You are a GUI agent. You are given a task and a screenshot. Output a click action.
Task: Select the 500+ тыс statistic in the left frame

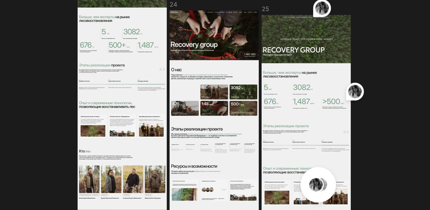(x=119, y=45)
